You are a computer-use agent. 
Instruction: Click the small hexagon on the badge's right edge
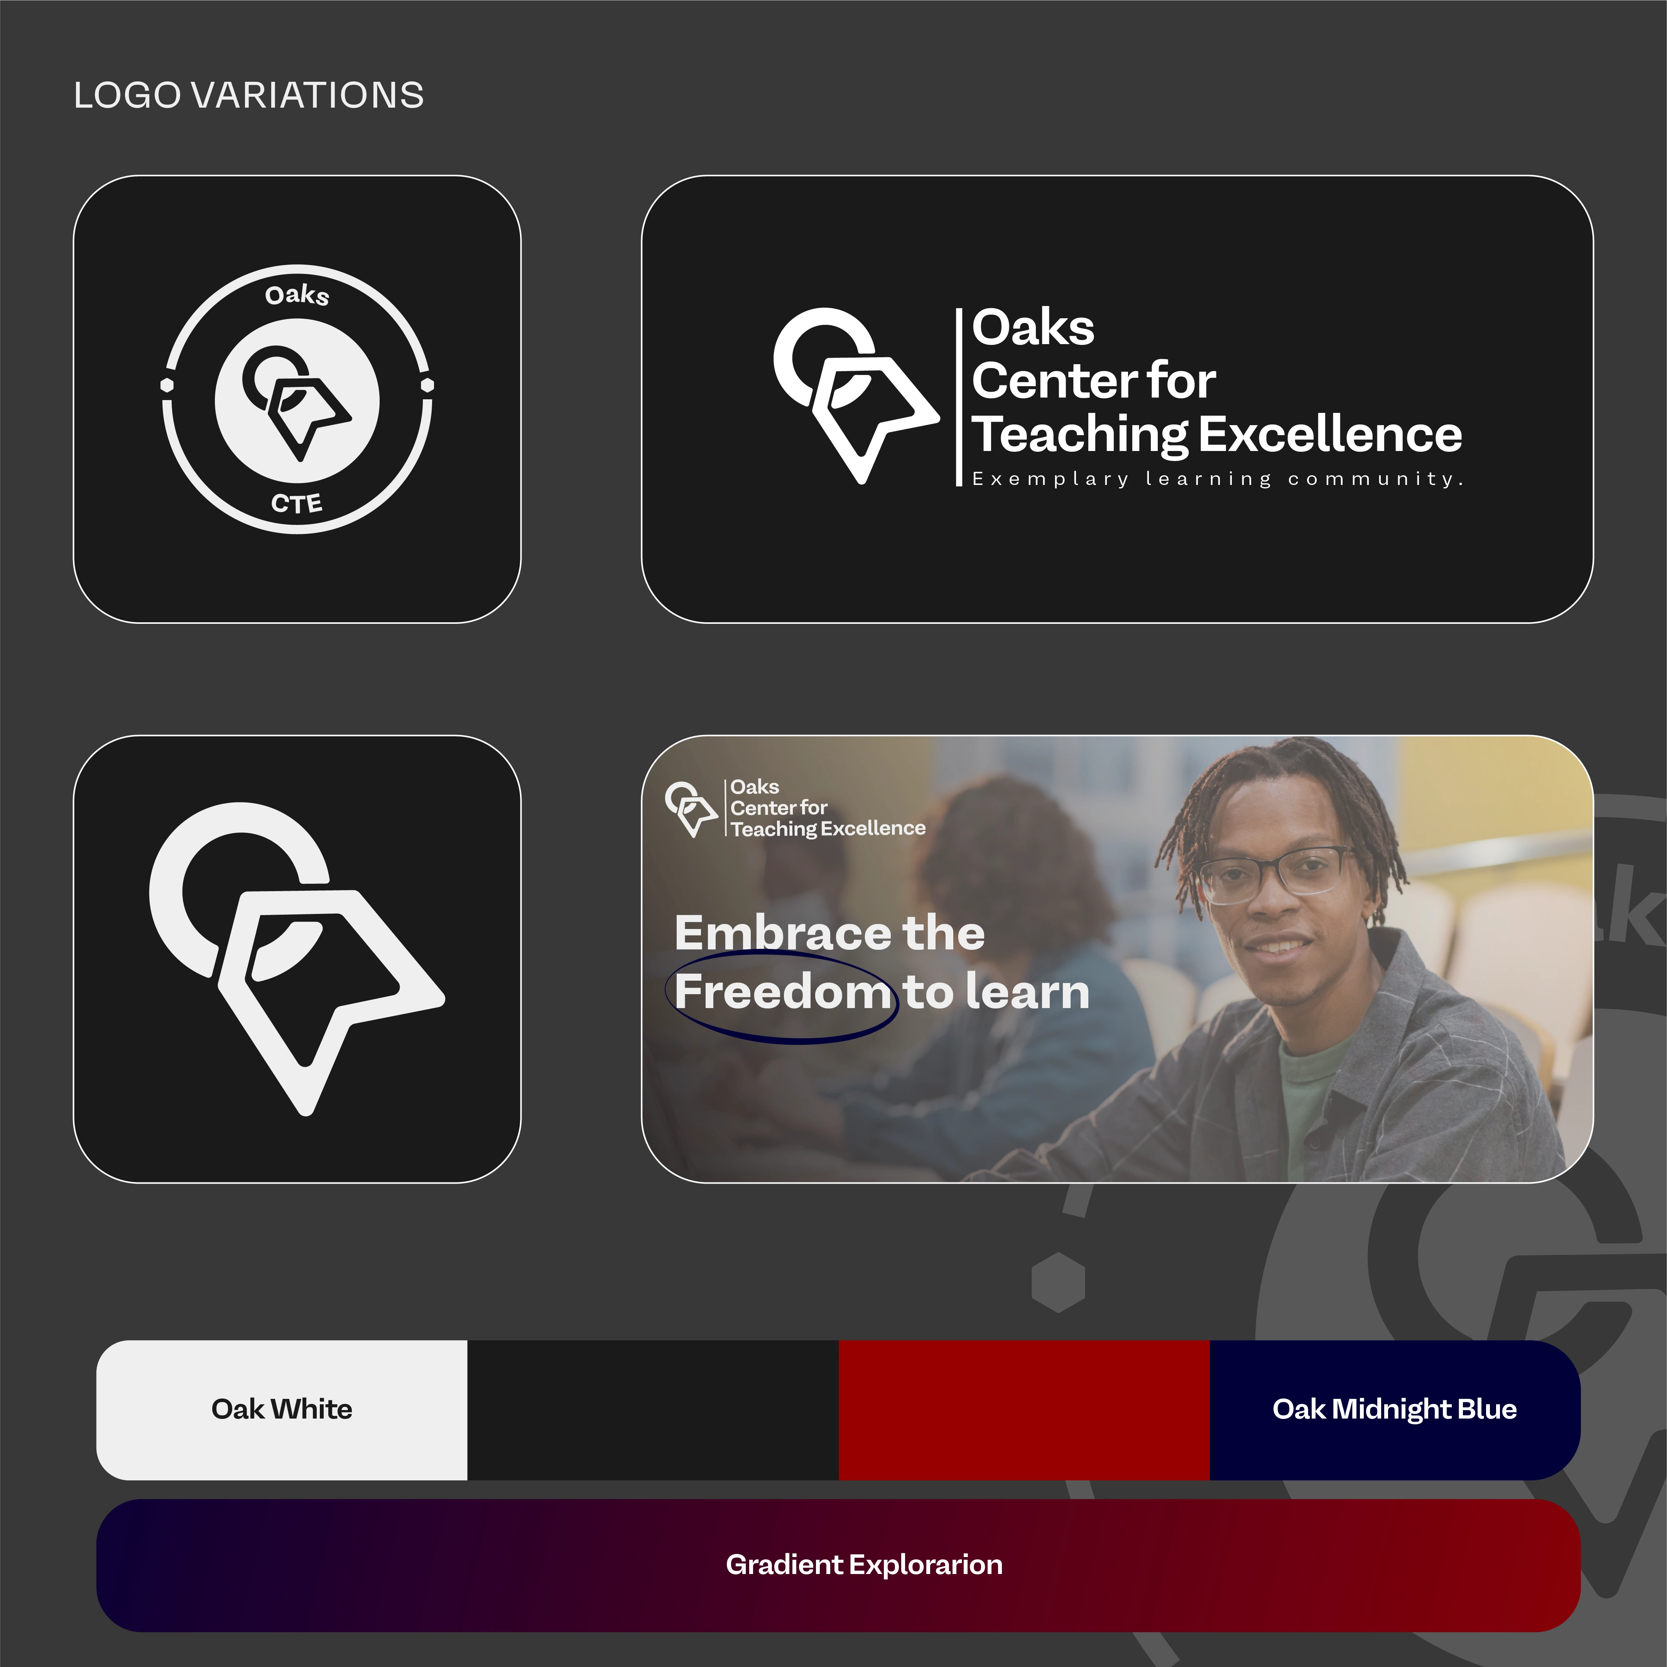427,385
